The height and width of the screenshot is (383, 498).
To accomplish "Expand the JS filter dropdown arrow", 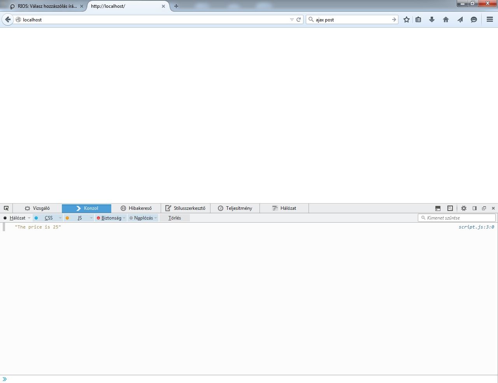I will click(91, 218).
